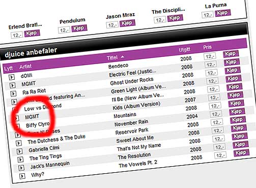
Task: Click the 12,- price in the Bendeco row
Action: (x=210, y=56)
